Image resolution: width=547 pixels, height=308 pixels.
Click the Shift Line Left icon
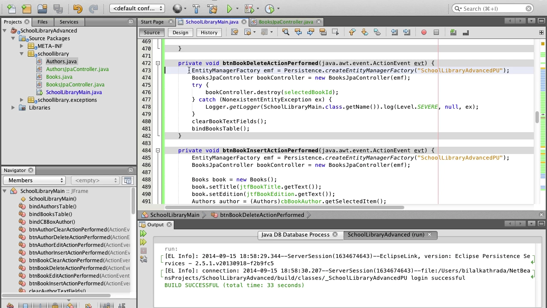[x=394, y=32]
